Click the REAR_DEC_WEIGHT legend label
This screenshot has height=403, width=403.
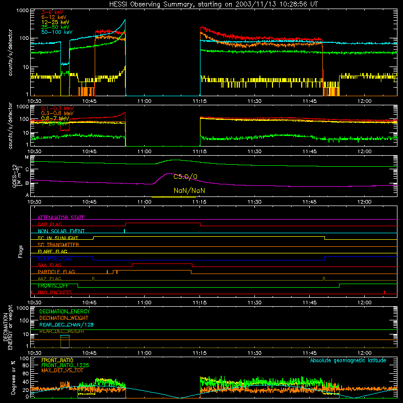[62, 331]
